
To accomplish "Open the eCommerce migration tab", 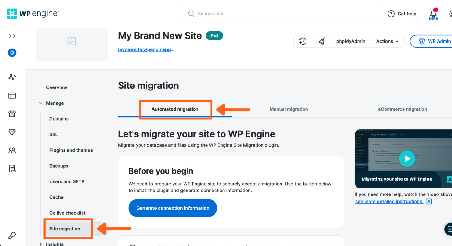I will click(x=402, y=109).
